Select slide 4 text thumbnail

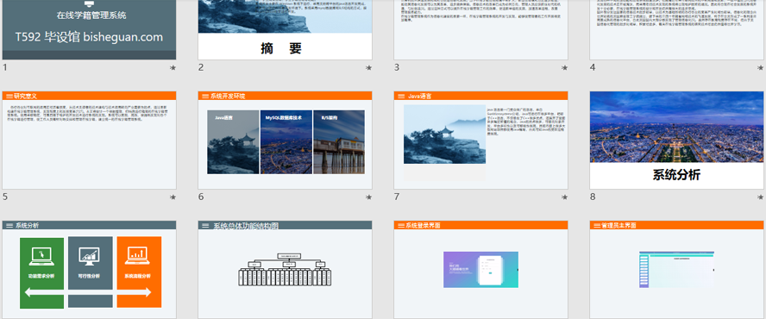click(x=676, y=30)
